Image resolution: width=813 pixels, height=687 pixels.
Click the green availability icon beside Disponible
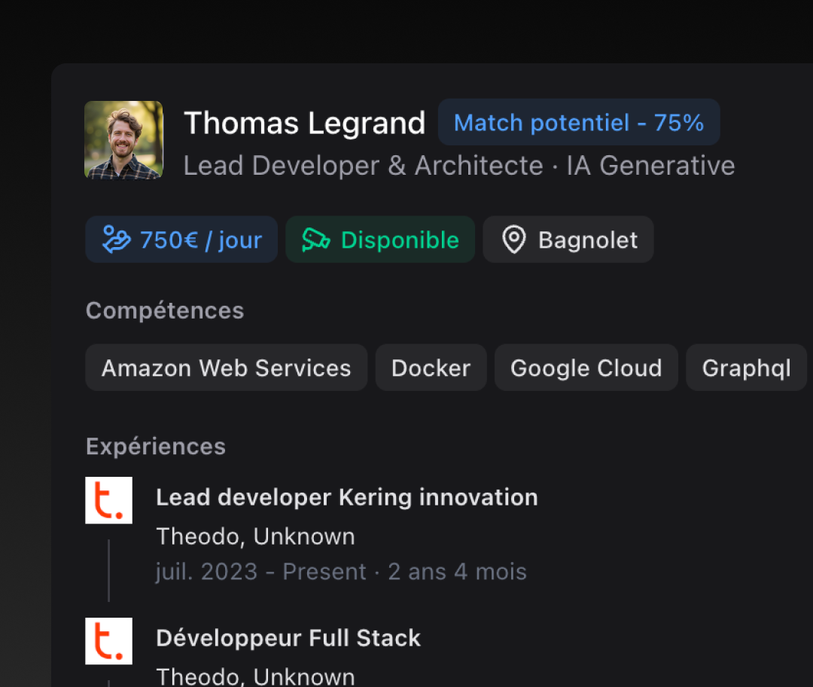(316, 240)
